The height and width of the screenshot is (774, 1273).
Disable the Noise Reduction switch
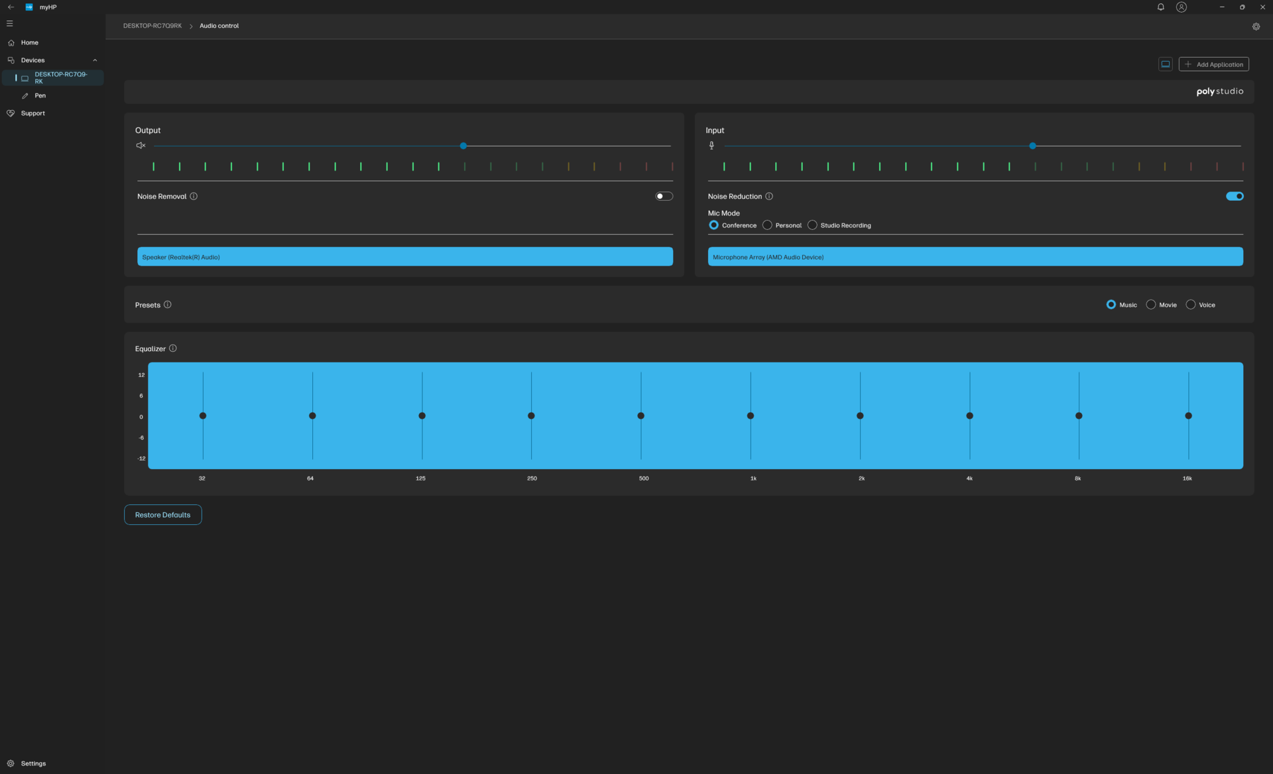click(1235, 196)
